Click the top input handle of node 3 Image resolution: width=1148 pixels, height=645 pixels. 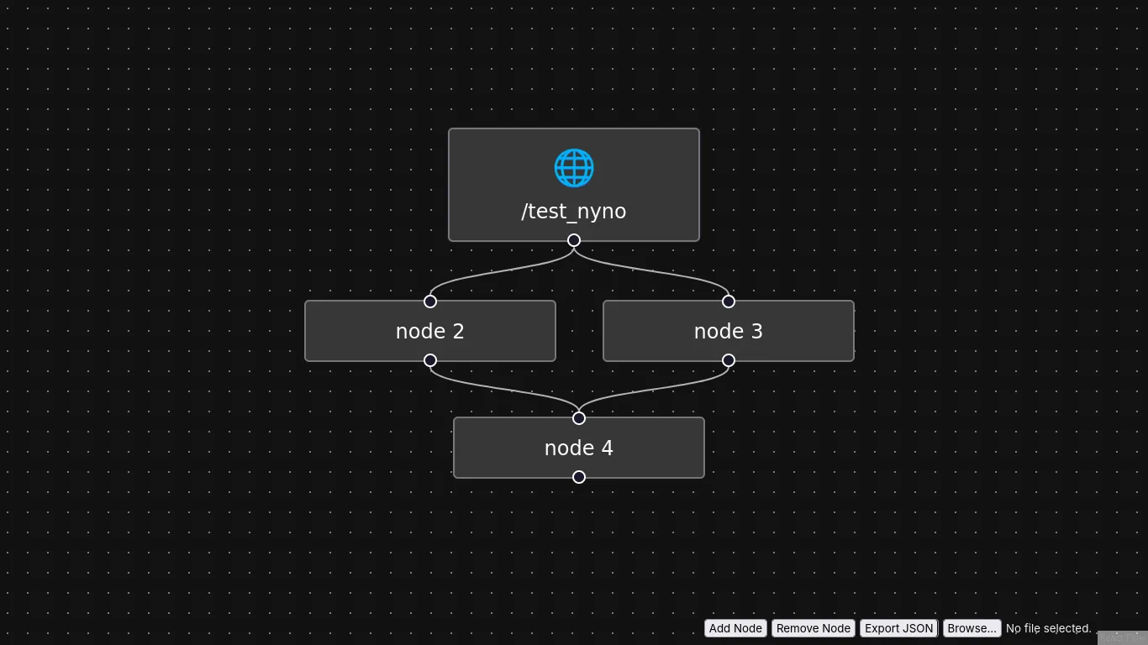click(729, 302)
